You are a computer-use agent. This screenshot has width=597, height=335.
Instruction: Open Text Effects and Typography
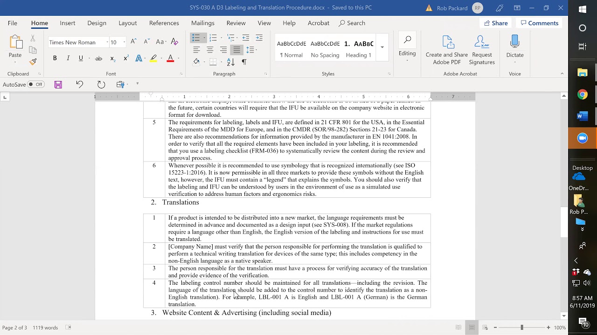point(139,58)
